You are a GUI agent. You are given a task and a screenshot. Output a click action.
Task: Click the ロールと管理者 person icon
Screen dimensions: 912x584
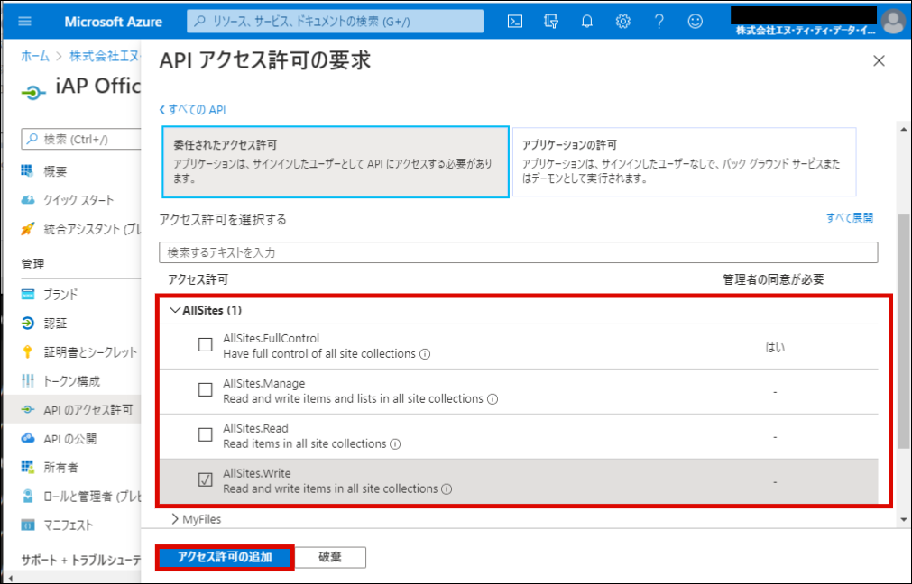point(27,496)
